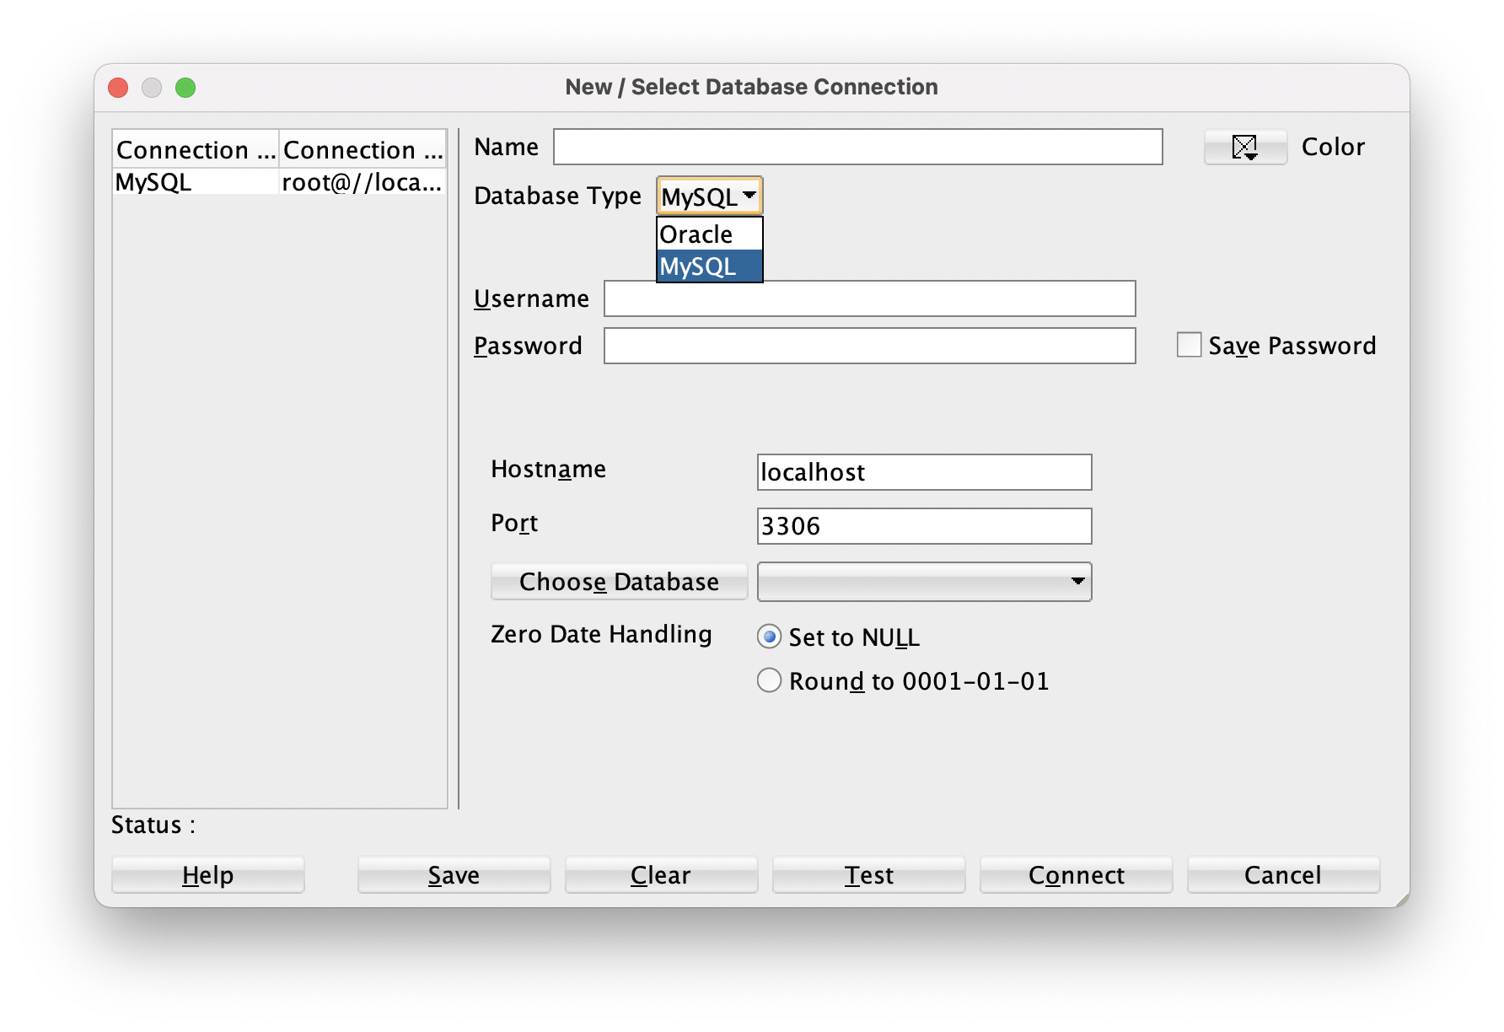Click the Cancel button

coord(1283,875)
